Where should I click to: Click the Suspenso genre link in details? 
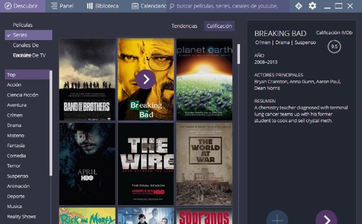(305, 43)
